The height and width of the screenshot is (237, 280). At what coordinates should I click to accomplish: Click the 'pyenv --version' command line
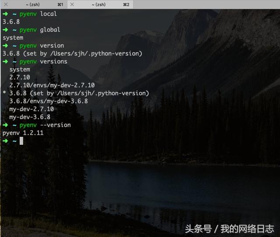pos(37,125)
